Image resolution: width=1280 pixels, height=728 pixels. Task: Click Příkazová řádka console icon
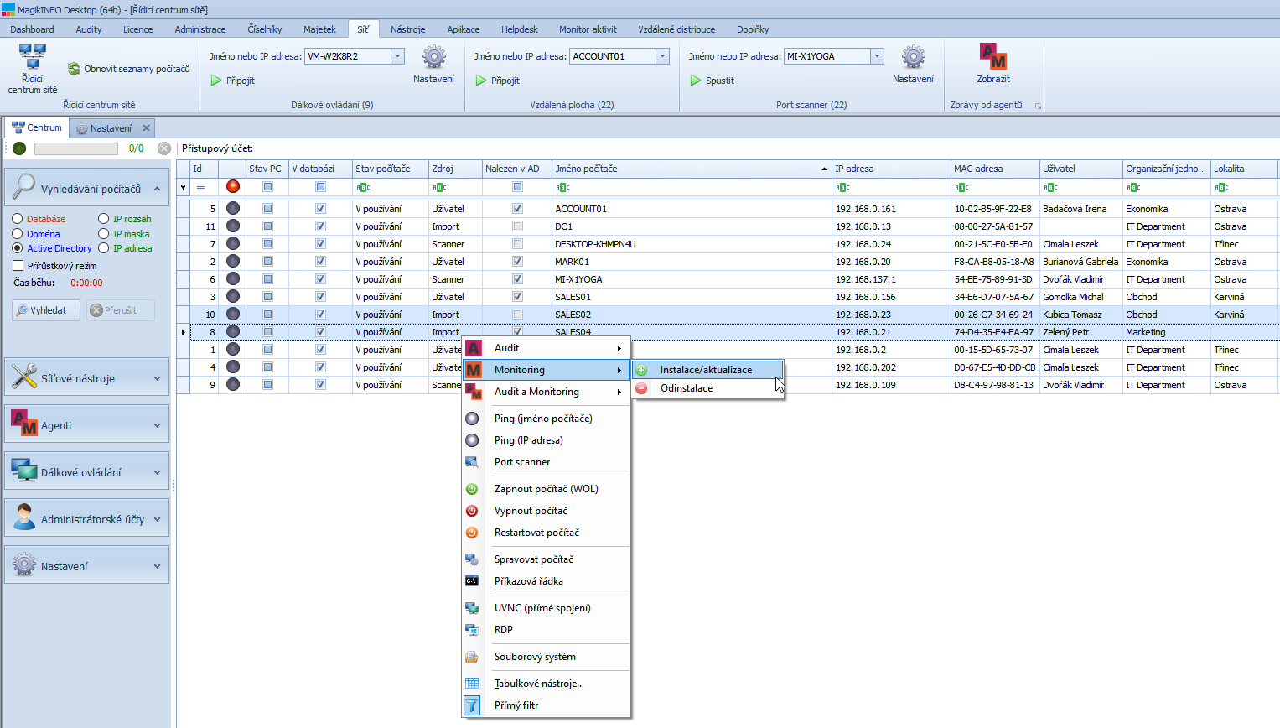pos(472,581)
